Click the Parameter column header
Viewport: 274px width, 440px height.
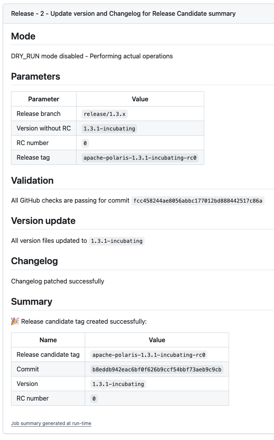[44, 99]
